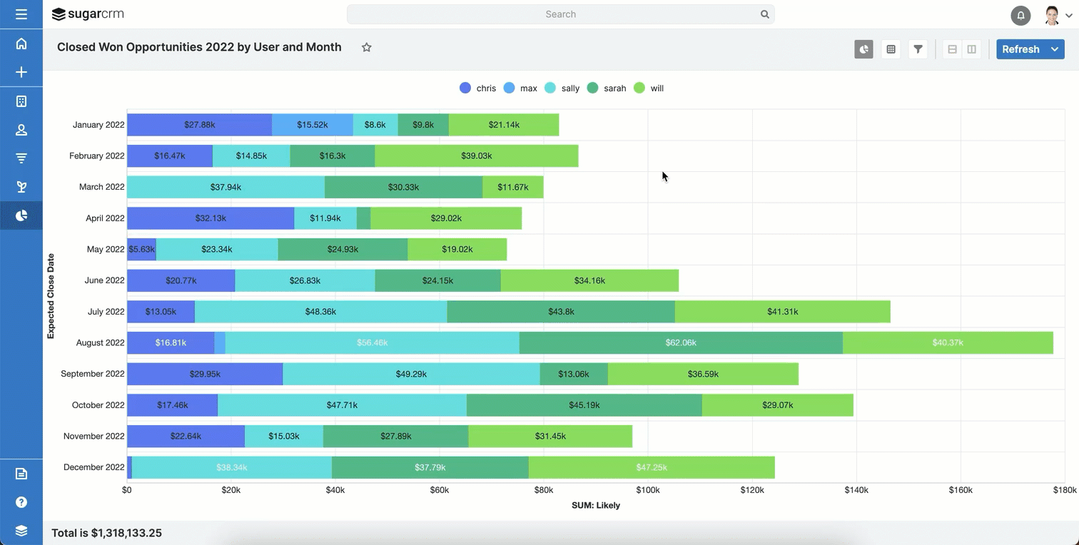Toggle the sarah series in the legend
The height and width of the screenshot is (545, 1079).
coord(607,88)
